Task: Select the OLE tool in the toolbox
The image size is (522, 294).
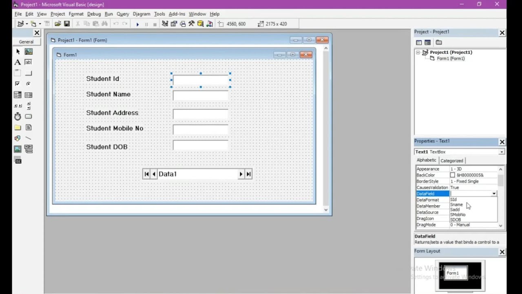Action: (x=18, y=160)
